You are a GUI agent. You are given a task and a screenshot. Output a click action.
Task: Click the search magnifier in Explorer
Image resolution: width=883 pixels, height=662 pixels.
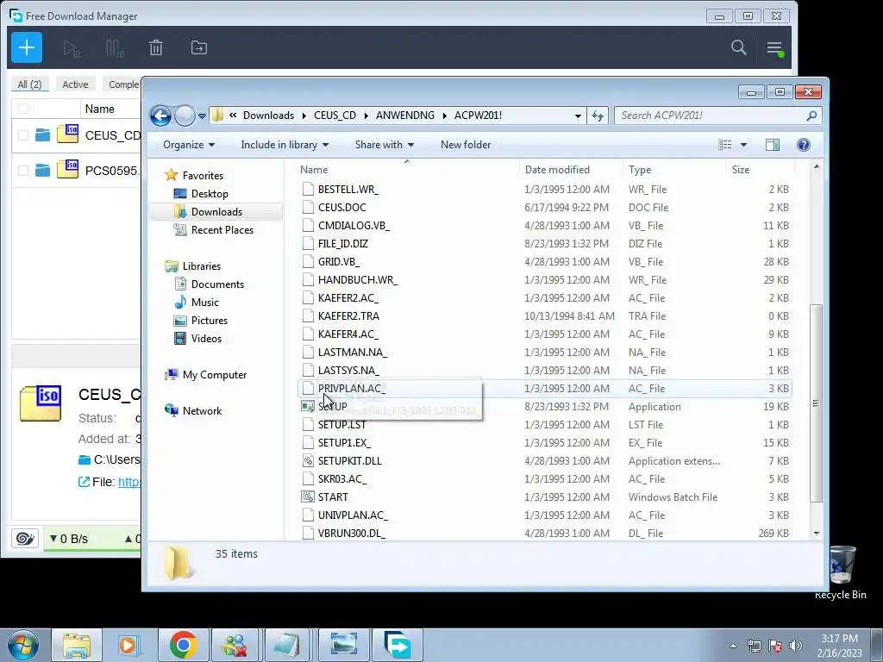811,116
